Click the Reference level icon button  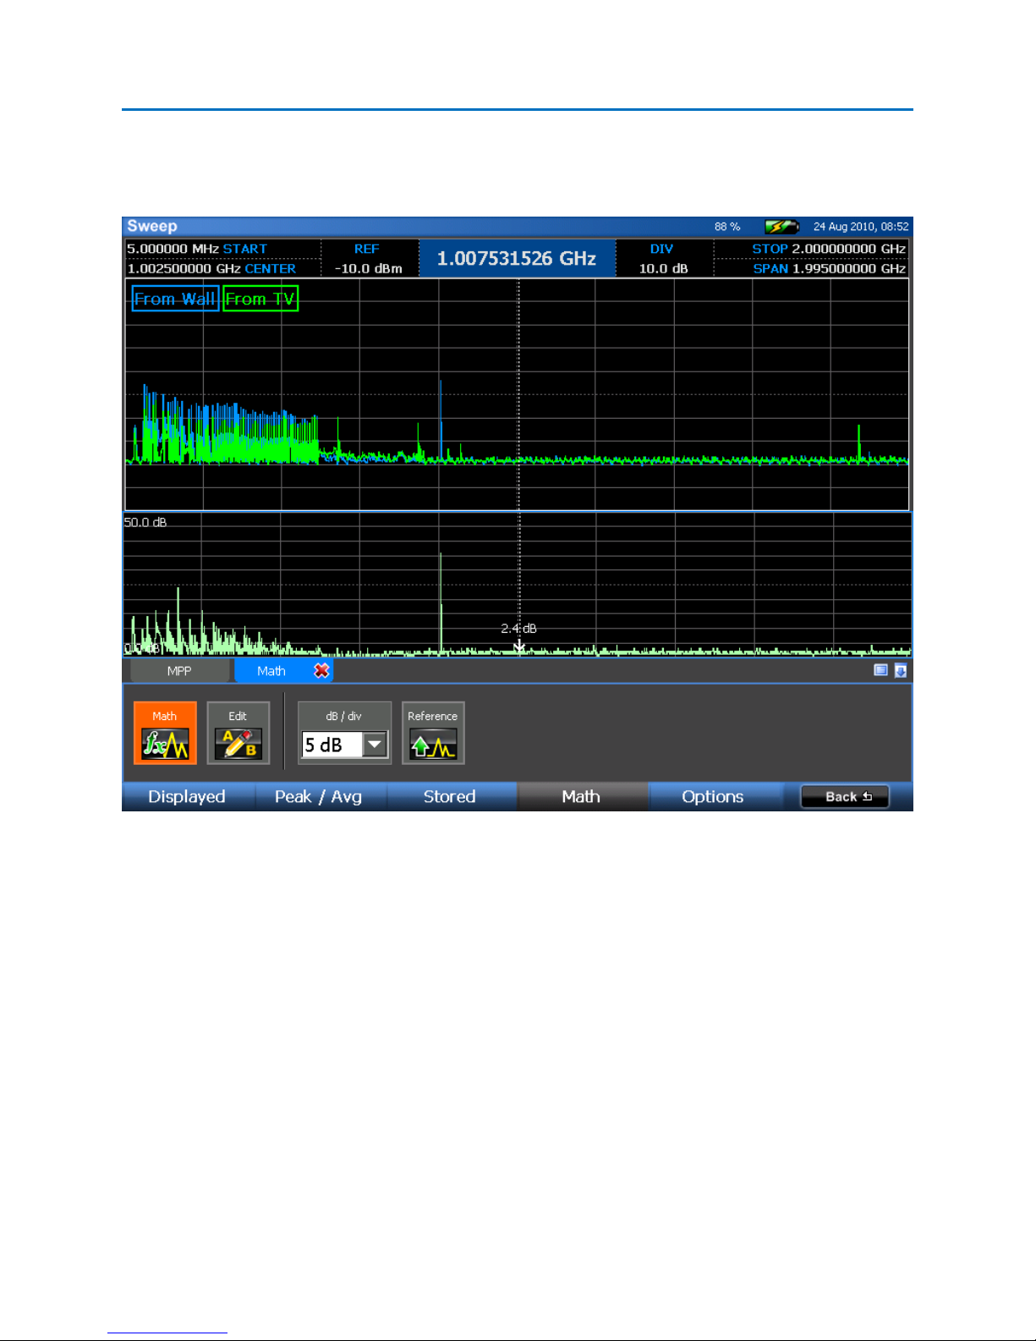tap(433, 733)
